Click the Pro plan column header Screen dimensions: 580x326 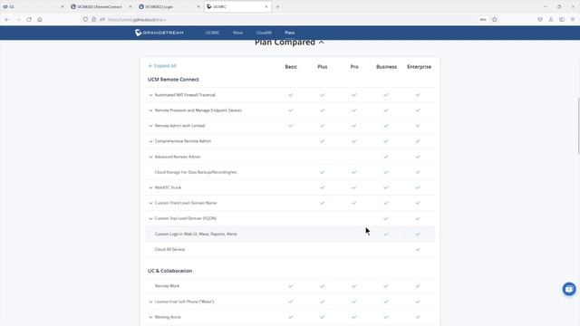click(354, 67)
